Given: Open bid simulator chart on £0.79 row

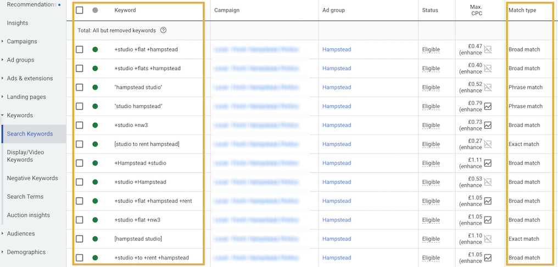Looking at the screenshot, I should tap(488, 106).
